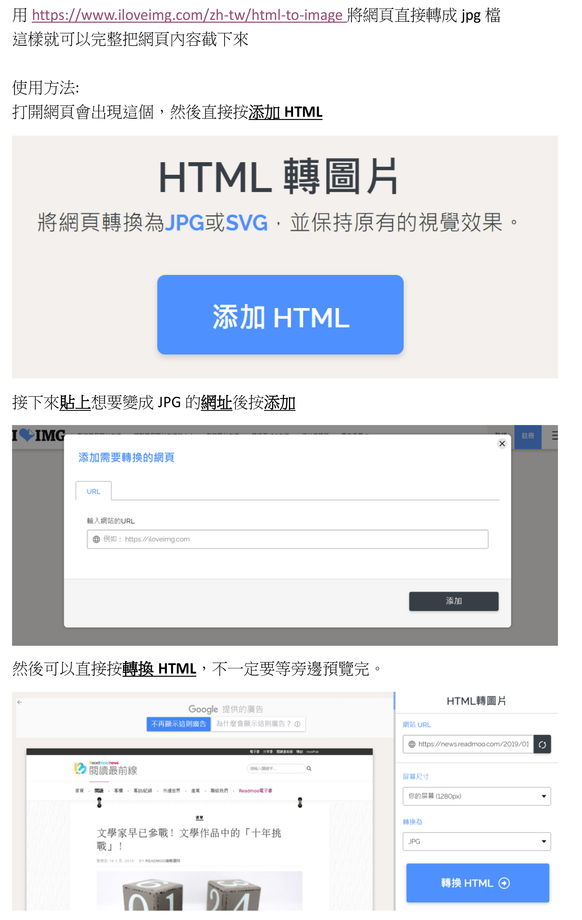Viewport: 582px width, 920px height.
Task: Close the URL dialog with the X
Action: click(502, 443)
